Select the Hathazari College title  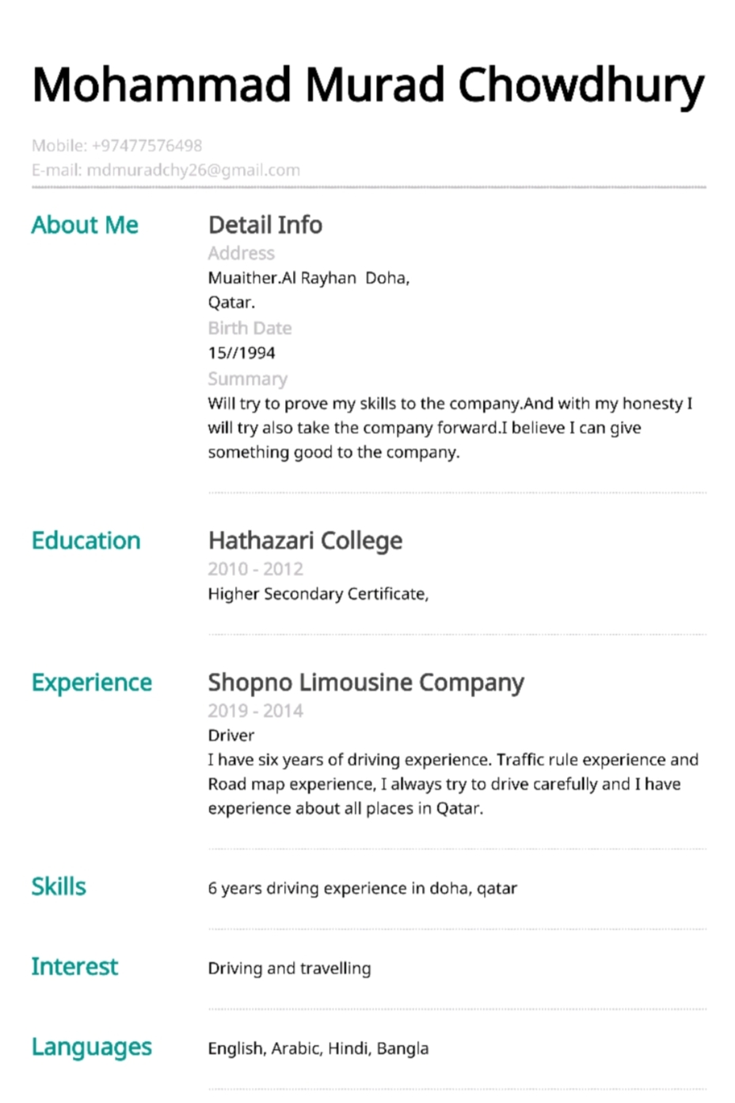tap(306, 541)
